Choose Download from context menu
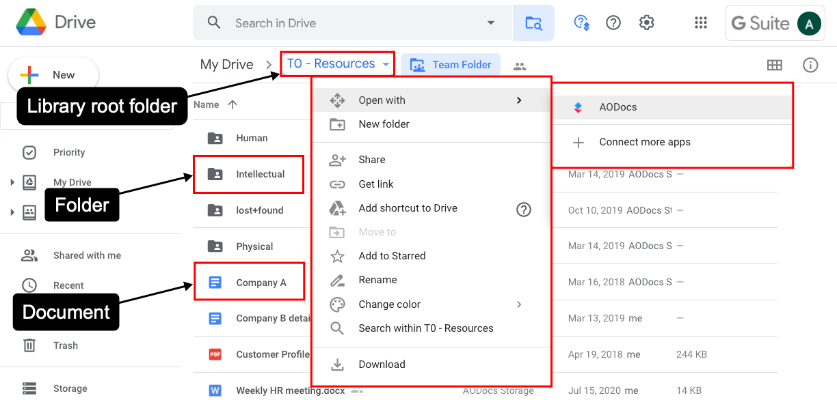 (431, 365)
